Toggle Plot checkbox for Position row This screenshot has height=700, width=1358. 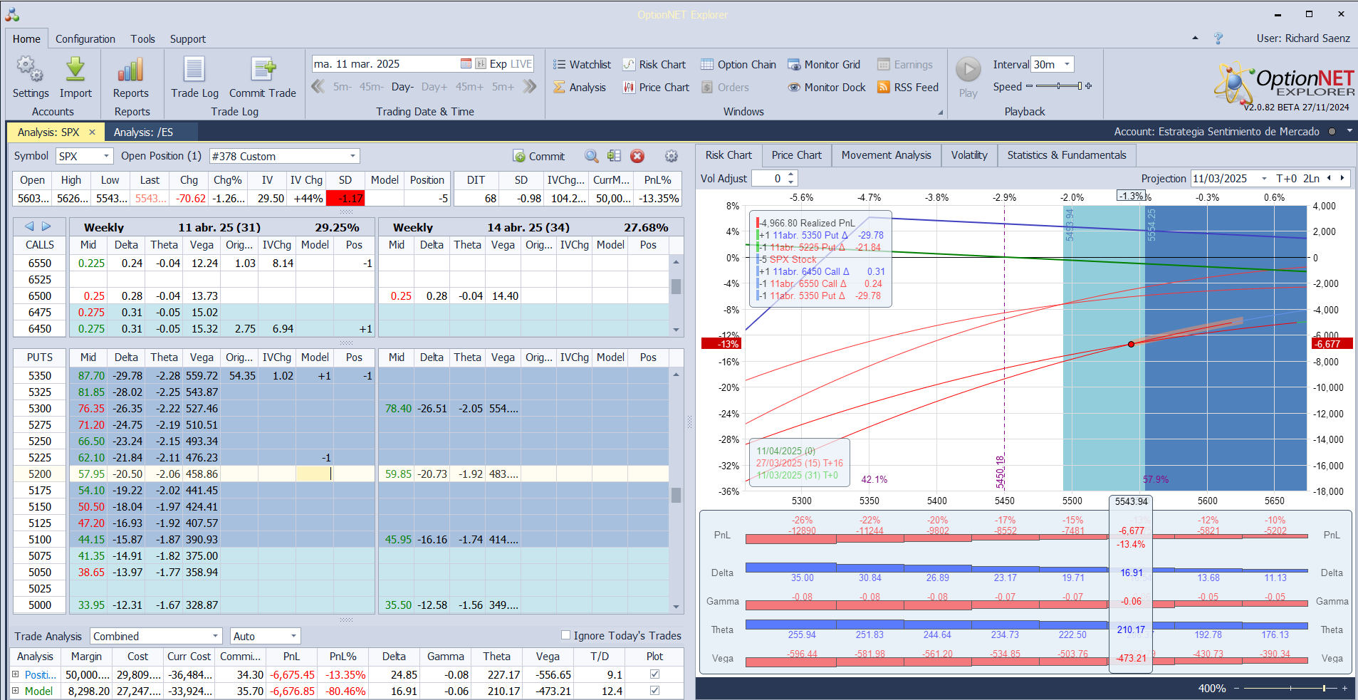[x=654, y=674]
